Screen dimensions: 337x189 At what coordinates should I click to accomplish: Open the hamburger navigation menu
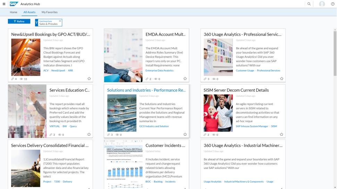pyautogui.click(x=4, y=4)
